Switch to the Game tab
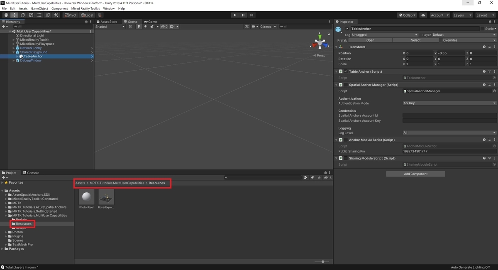 tap(151, 22)
